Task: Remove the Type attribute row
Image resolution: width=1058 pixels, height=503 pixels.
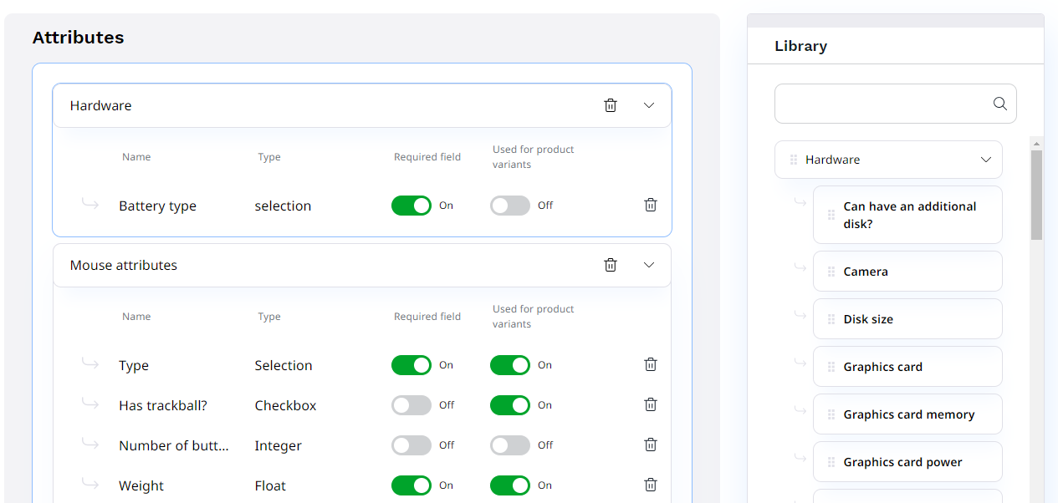Action: click(x=651, y=364)
